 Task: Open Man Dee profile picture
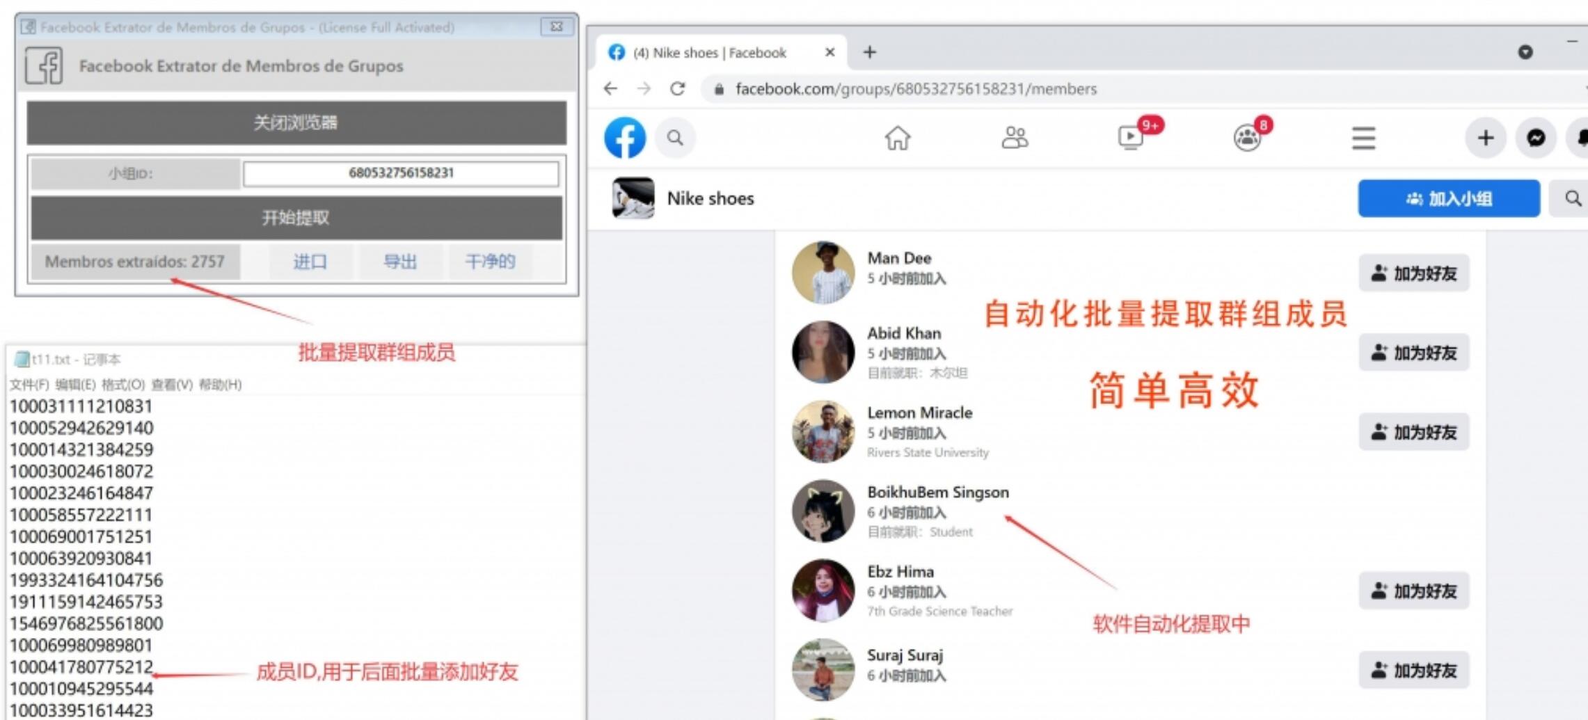click(x=823, y=273)
